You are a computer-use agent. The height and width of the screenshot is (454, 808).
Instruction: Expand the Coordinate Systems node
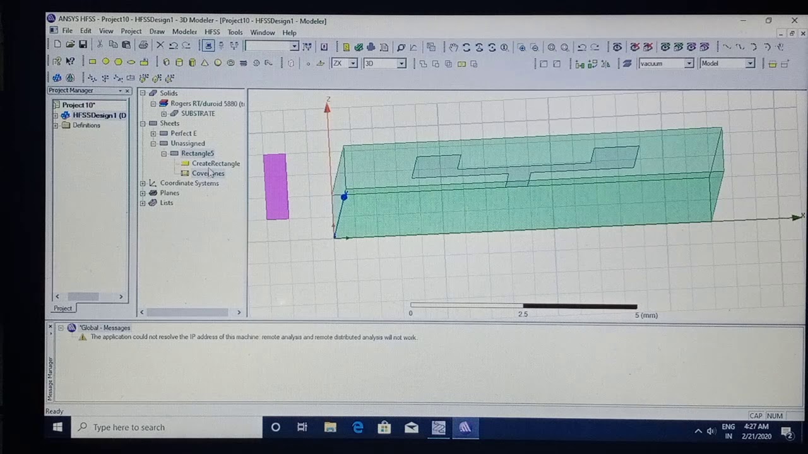click(143, 183)
